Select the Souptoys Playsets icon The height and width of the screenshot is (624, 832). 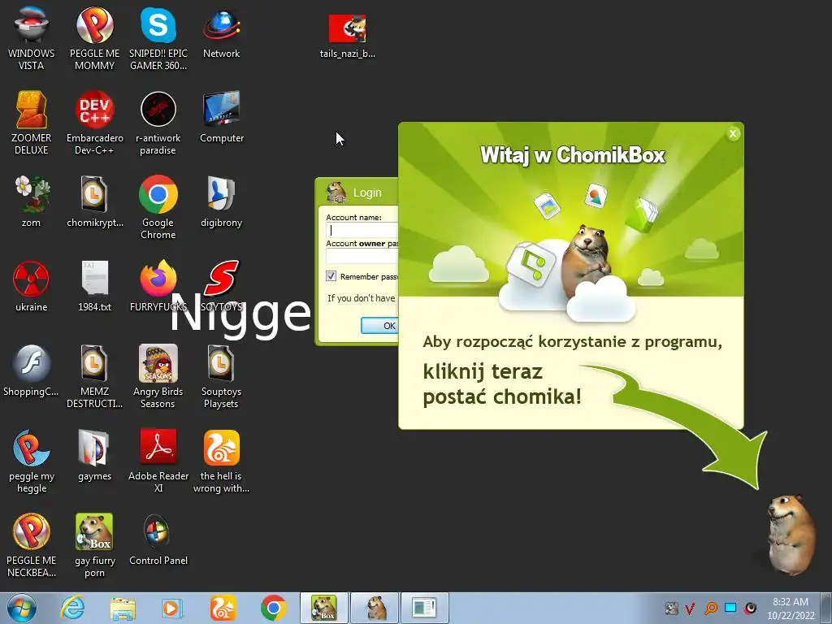221,375
